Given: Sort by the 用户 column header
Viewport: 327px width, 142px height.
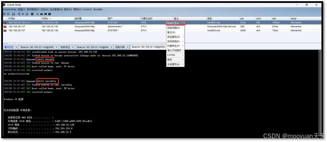Looking at the screenshot, I should point(123,18).
